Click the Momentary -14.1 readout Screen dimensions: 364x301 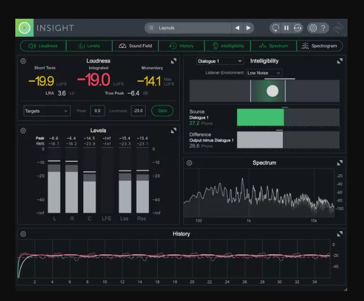tap(149, 81)
